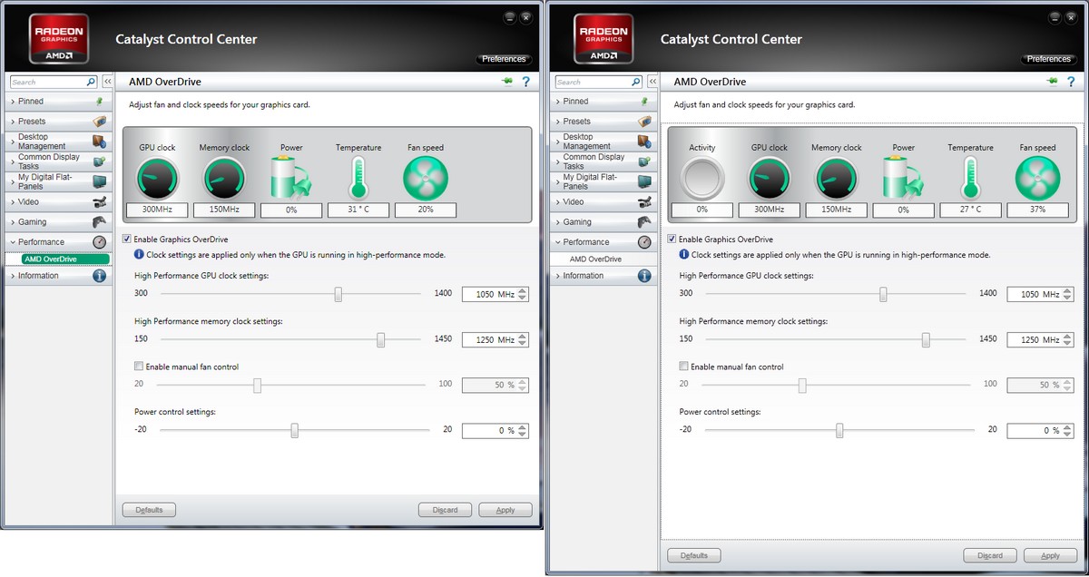Click the Power battery icon in left window
This screenshot has width=1089, height=577.
(291, 178)
